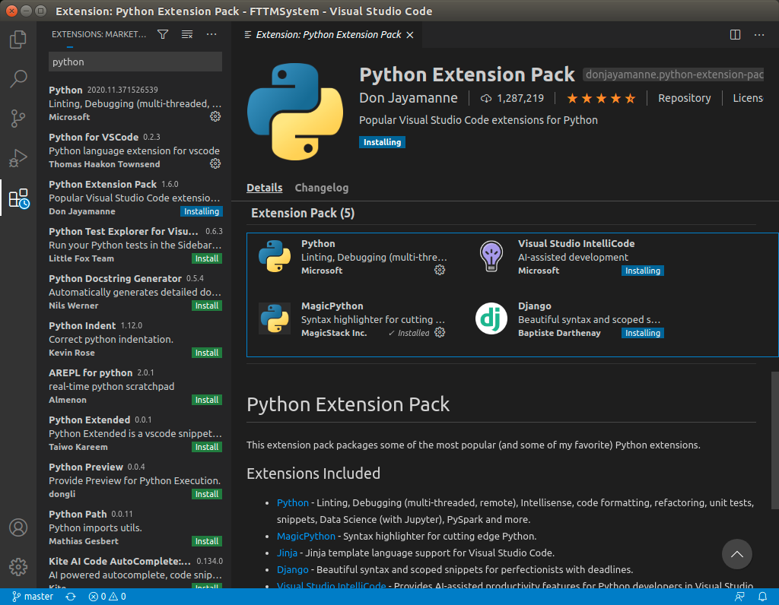Open the Source Control view
This screenshot has width=779, height=605.
point(18,118)
